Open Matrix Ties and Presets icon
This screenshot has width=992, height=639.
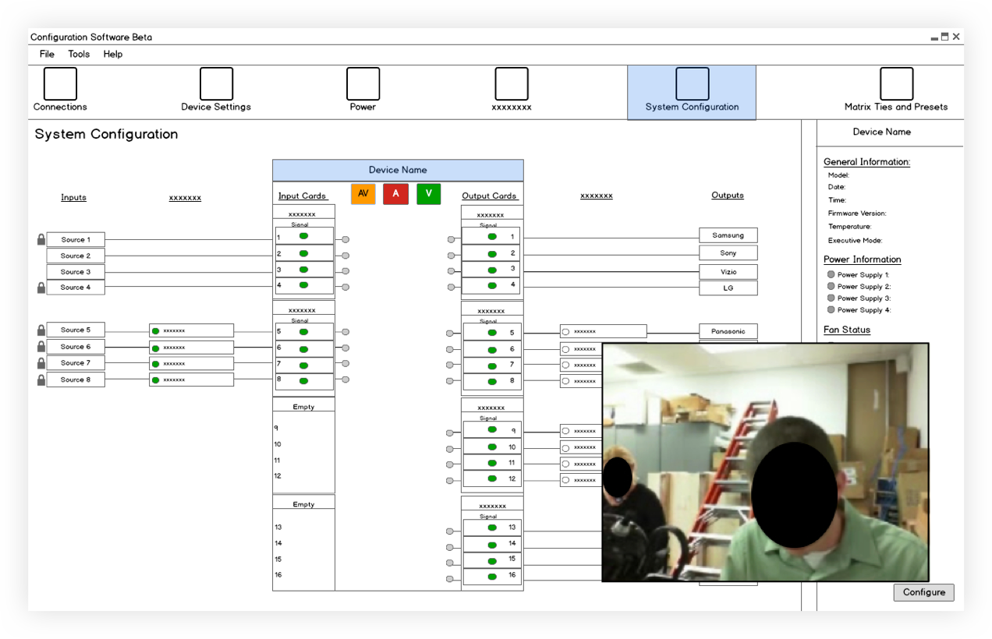(895, 81)
